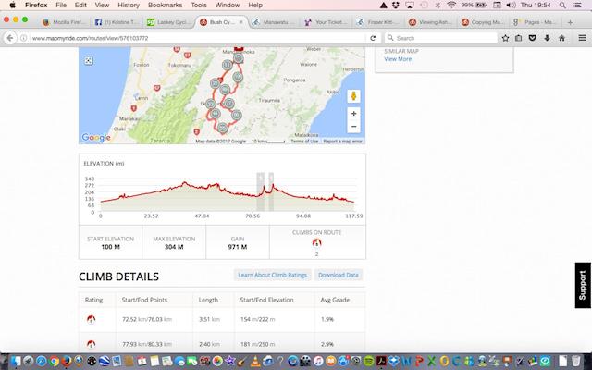Open the Support side tab
Image resolution: width=592 pixels, height=370 pixels.
click(582, 286)
